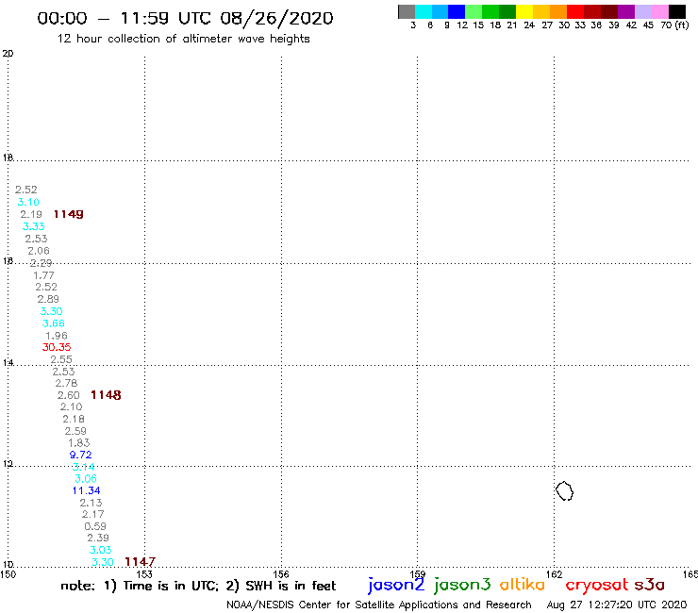Click the green jason3 satellite label
698x613 pixels.
tap(462, 585)
